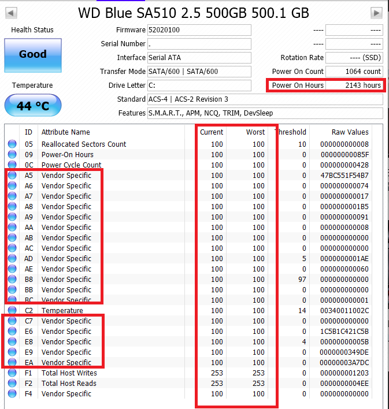Go to previous disk with left arrow
The height and width of the screenshot is (409, 389).
(x=11, y=13)
